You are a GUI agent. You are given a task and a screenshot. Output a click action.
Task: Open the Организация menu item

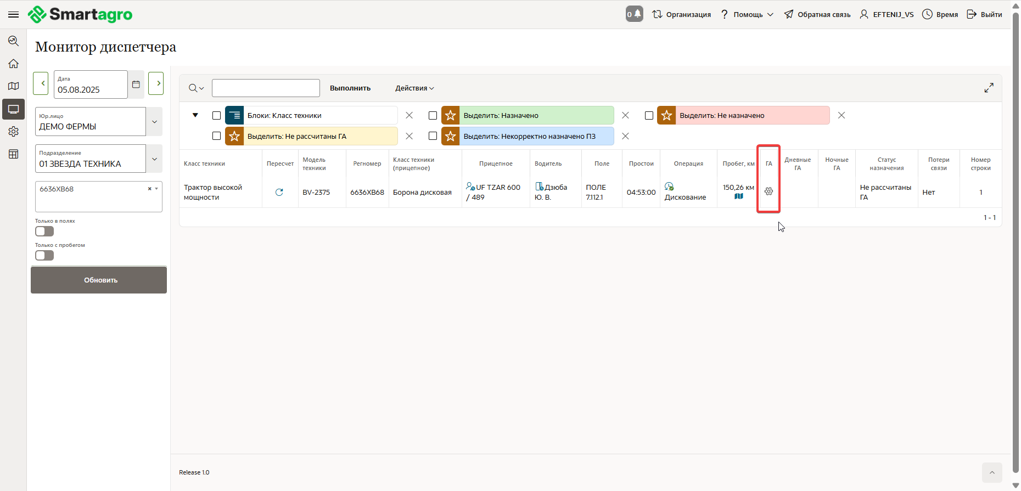(681, 15)
